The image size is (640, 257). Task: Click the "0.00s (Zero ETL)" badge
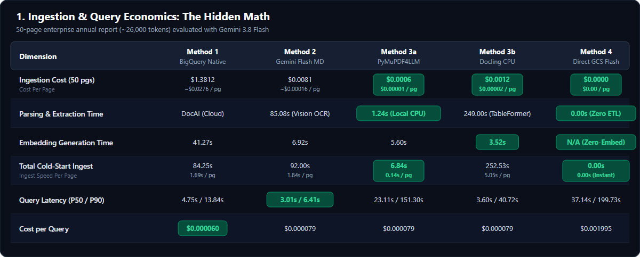tap(596, 113)
